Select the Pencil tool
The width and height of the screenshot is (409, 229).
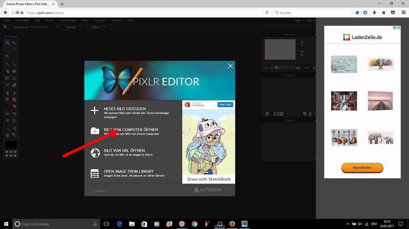click(7, 64)
